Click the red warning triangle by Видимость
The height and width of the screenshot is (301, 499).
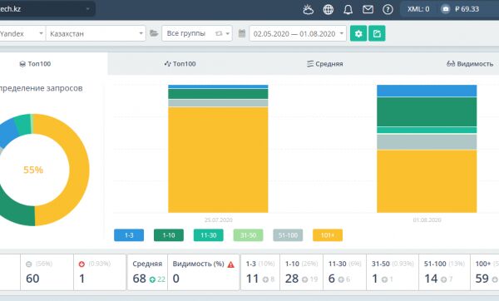[230, 264]
